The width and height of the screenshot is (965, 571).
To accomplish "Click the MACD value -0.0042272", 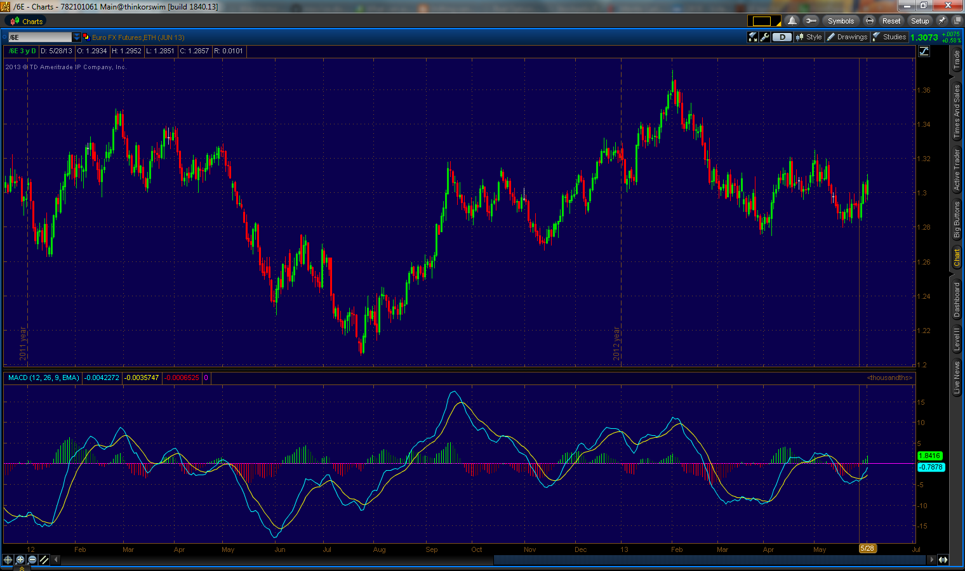I will 102,377.
